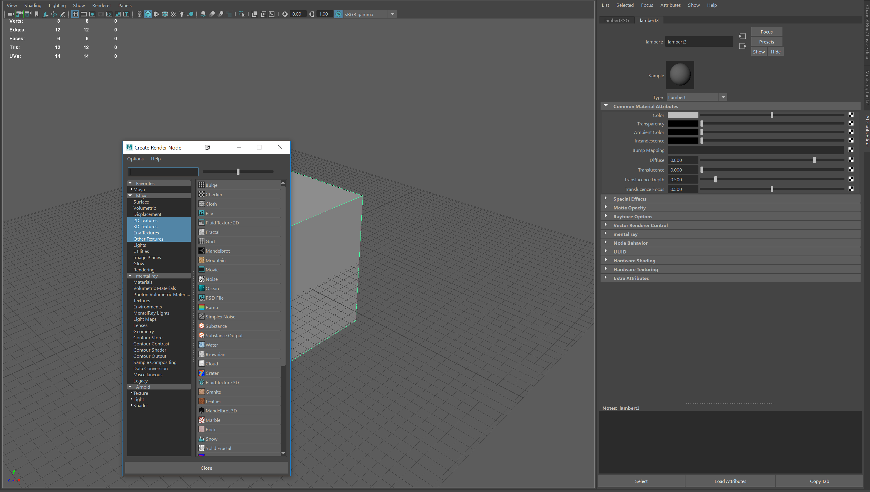870x492 pixels.
Task: Open the sRGB gamma dropdown
Action: pyautogui.click(x=393, y=14)
